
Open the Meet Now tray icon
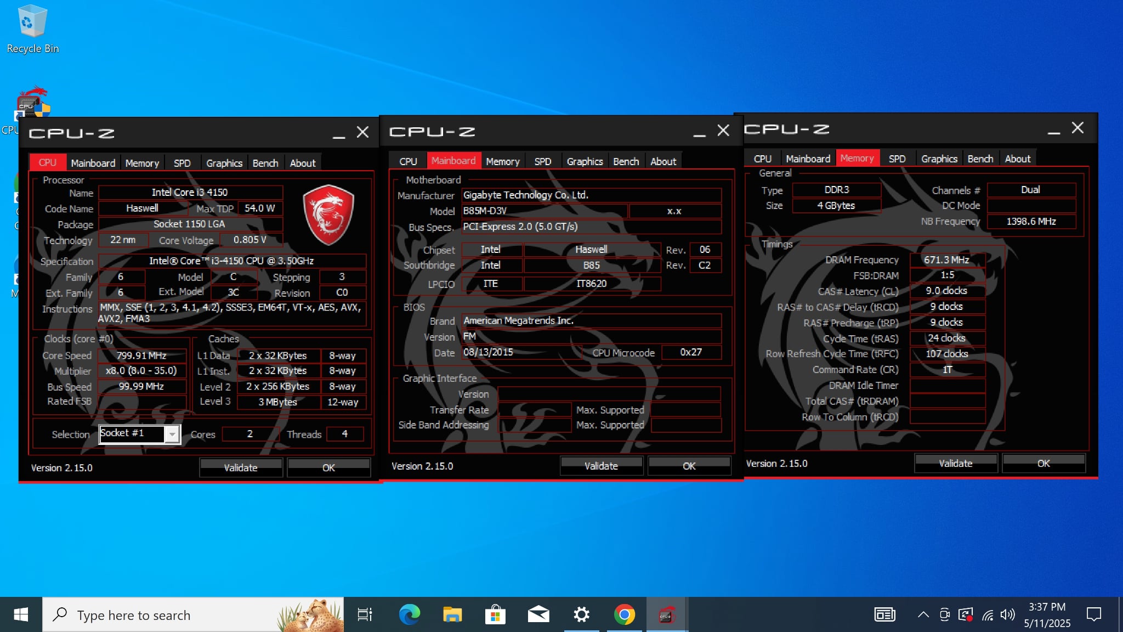pos(945,615)
